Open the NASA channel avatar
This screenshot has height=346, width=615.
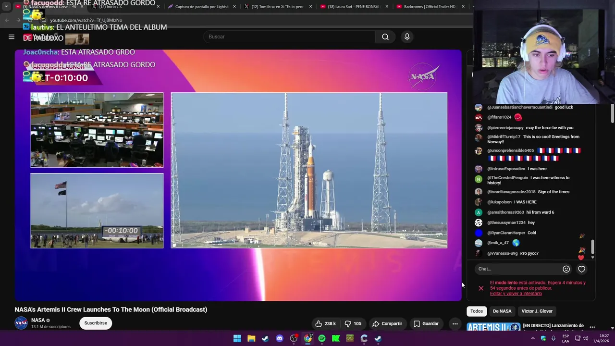[x=21, y=323]
